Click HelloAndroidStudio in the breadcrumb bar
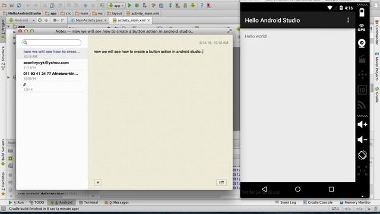Image resolution: width=380 pixels, height=214 pixels. coord(22,13)
